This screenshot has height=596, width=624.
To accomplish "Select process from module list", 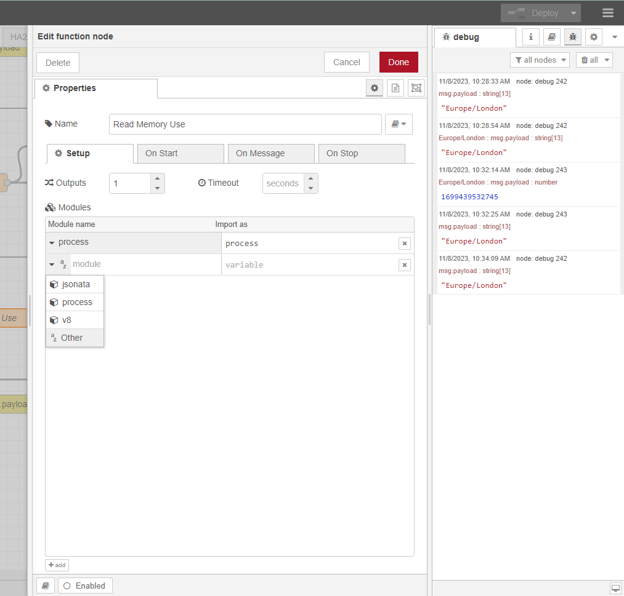I will click(75, 303).
